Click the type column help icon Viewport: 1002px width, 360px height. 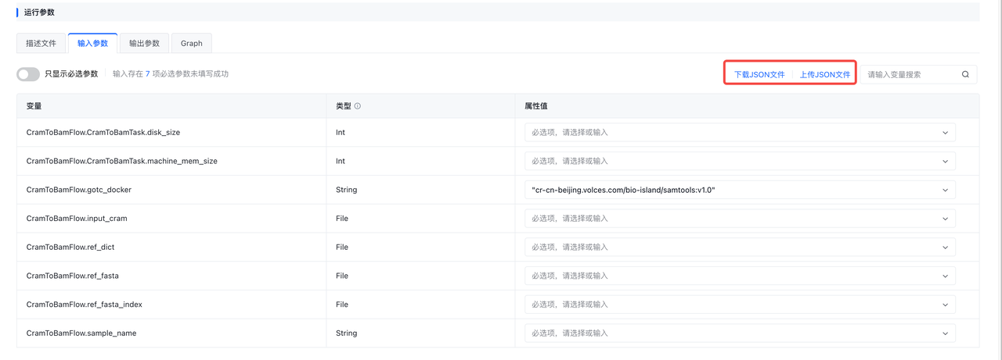point(358,106)
